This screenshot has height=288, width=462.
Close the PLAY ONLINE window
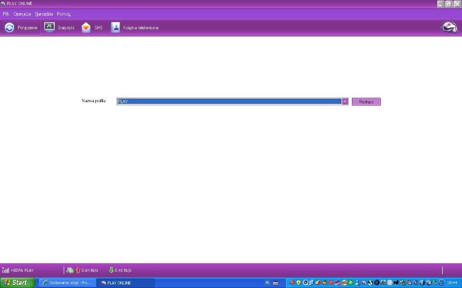tap(457, 4)
